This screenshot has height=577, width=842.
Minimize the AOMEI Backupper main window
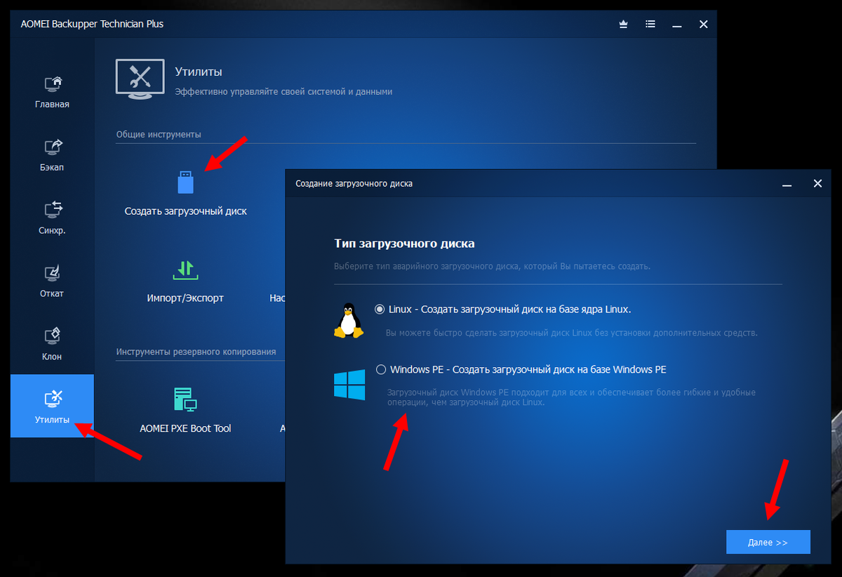coord(677,25)
